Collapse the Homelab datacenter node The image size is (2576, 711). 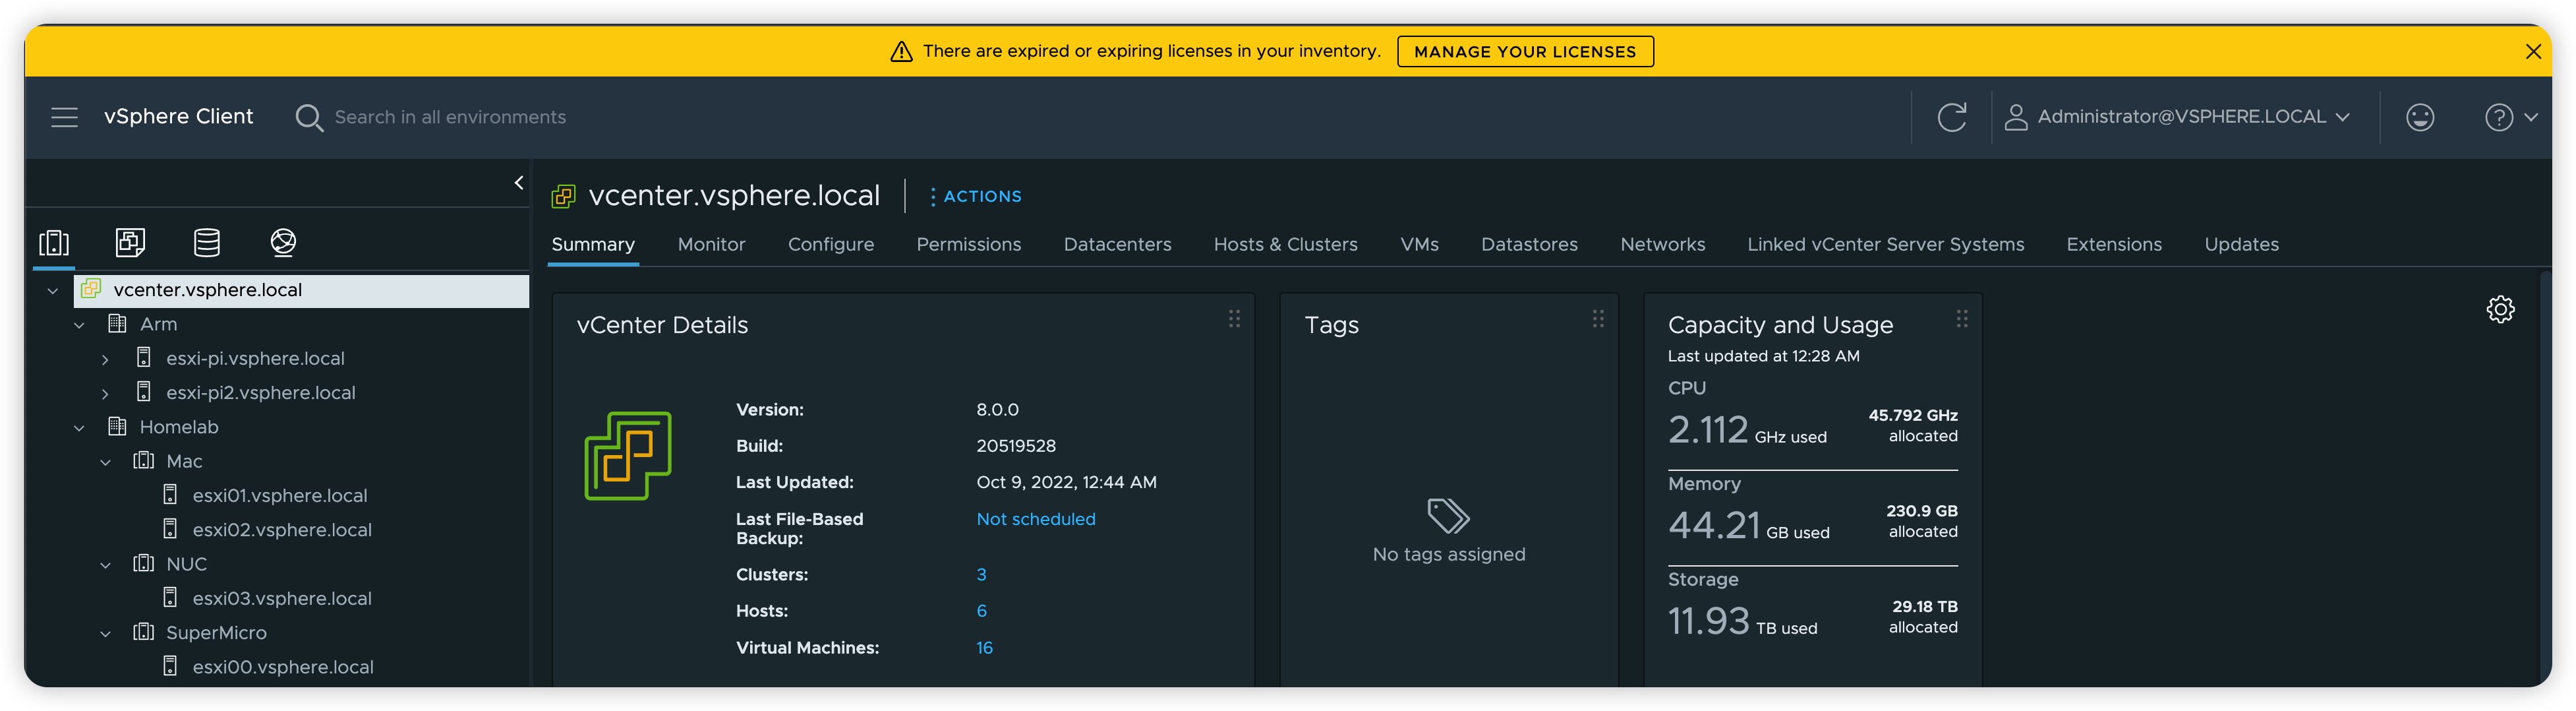pyautogui.click(x=79, y=428)
